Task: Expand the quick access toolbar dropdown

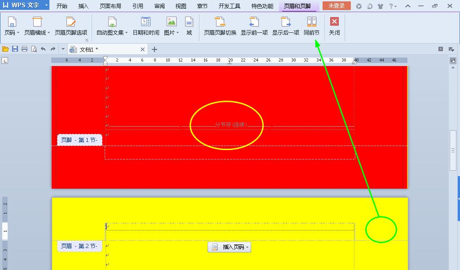Action: [63, 49]
